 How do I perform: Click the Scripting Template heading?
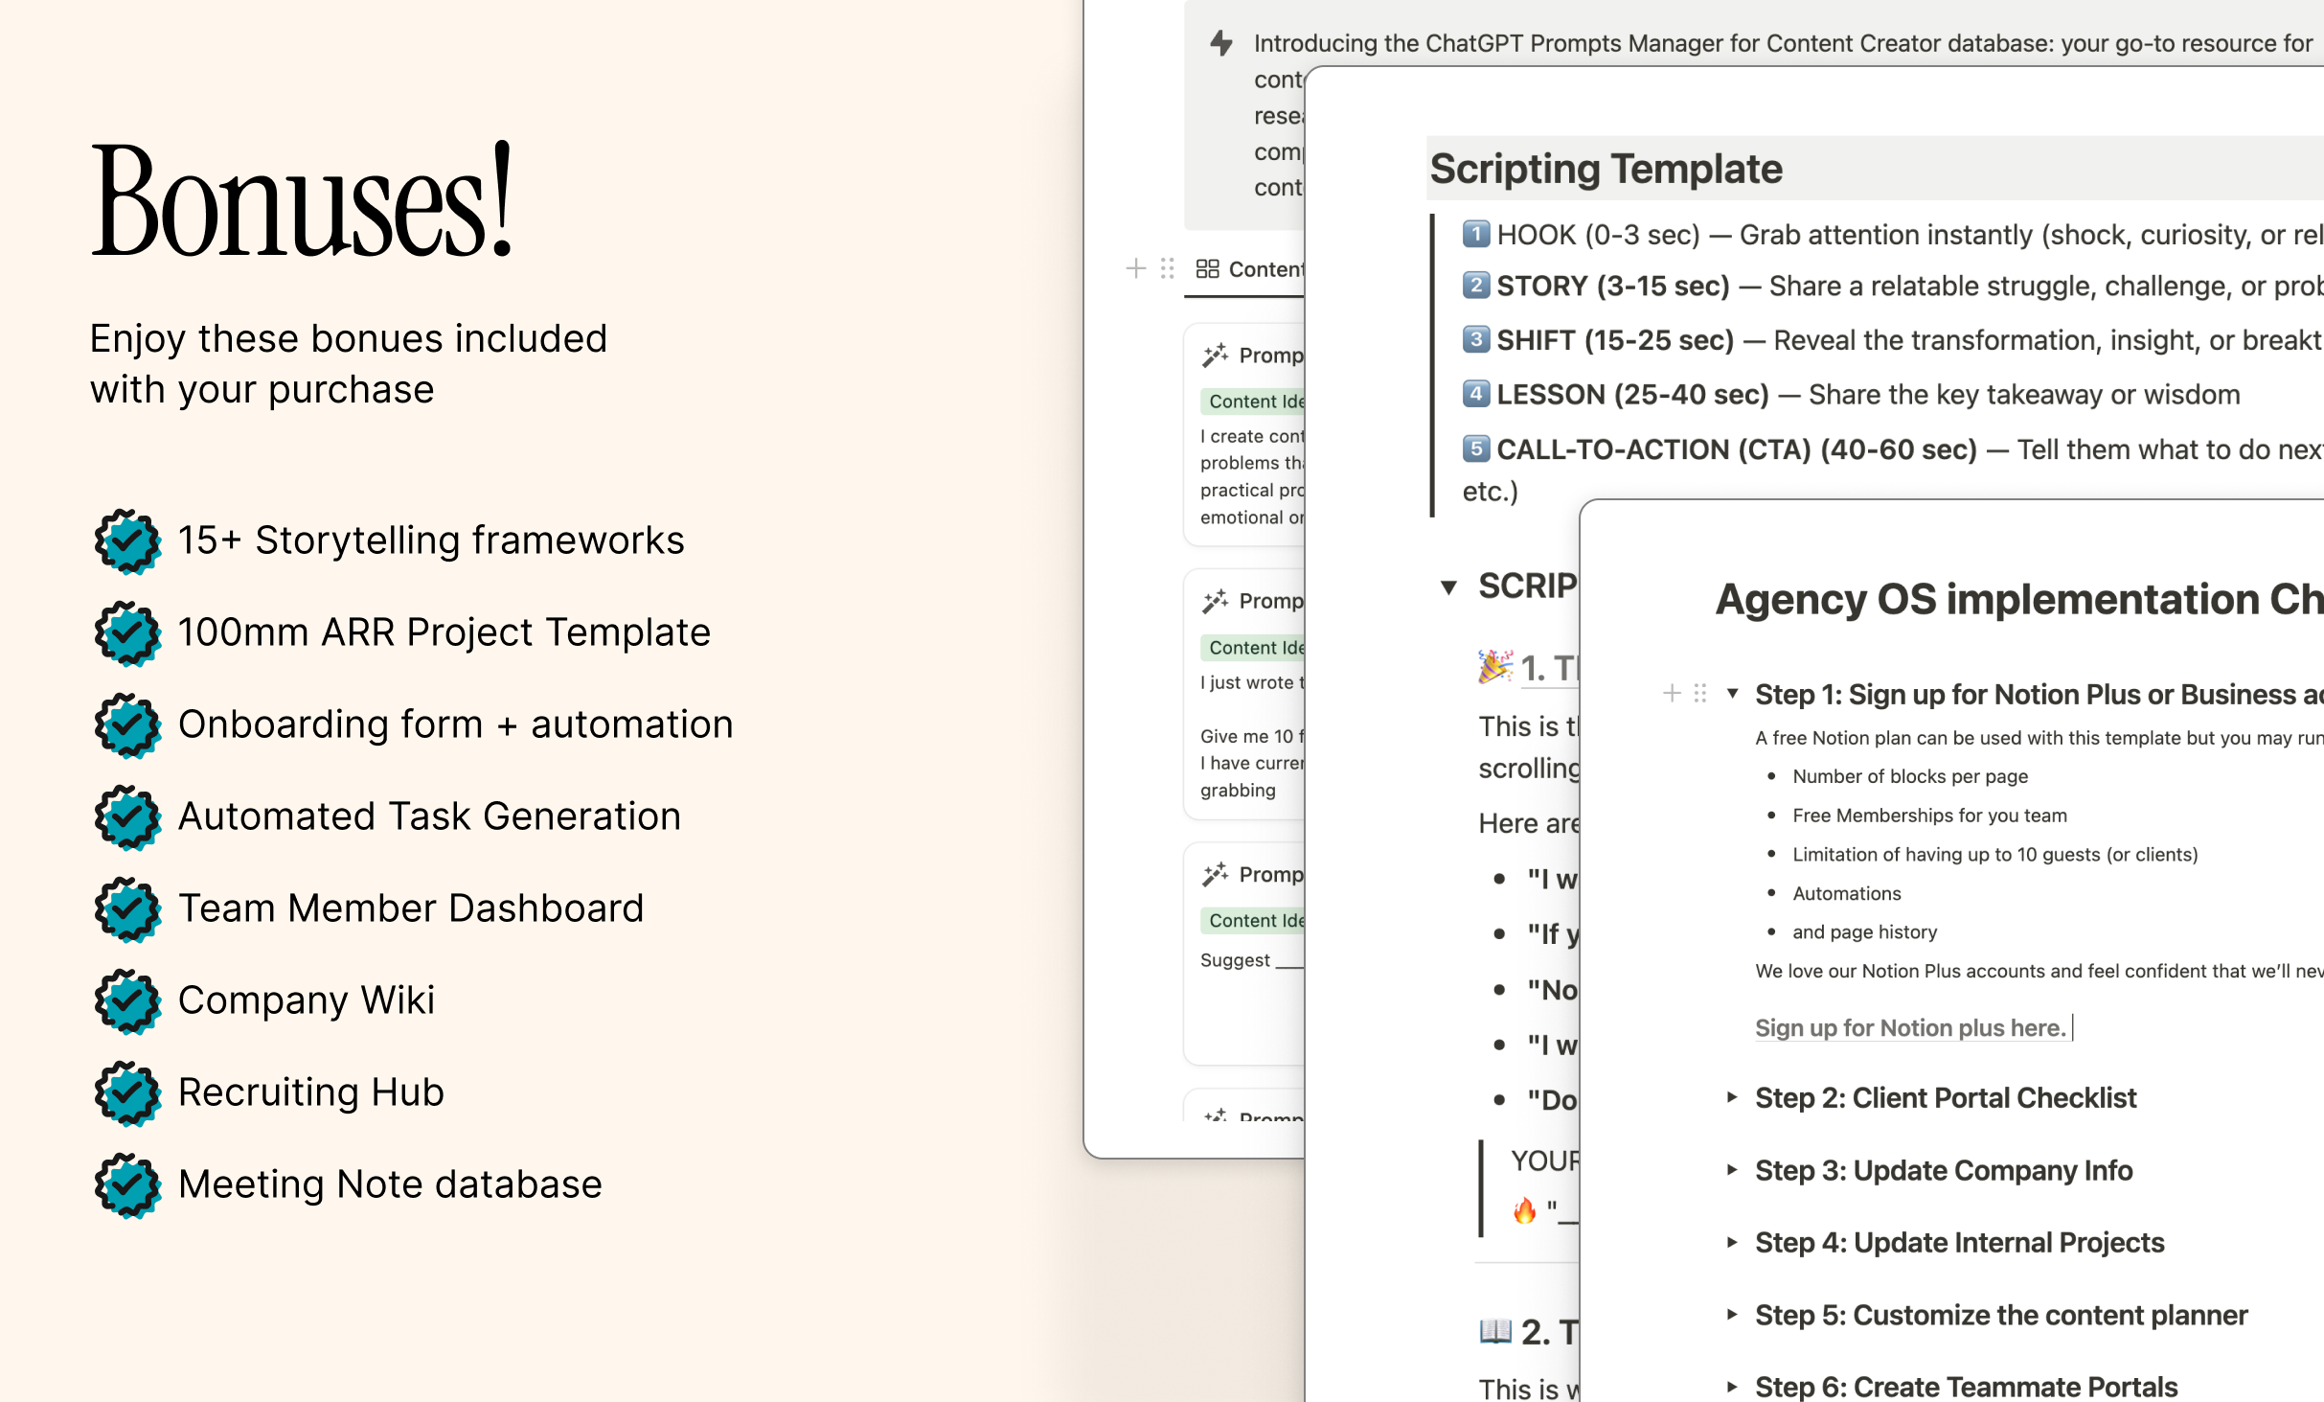1606,169
